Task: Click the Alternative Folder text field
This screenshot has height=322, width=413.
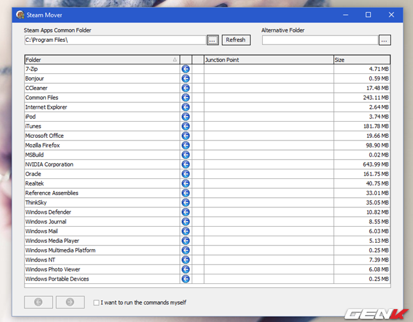Action: click(319, 40)
